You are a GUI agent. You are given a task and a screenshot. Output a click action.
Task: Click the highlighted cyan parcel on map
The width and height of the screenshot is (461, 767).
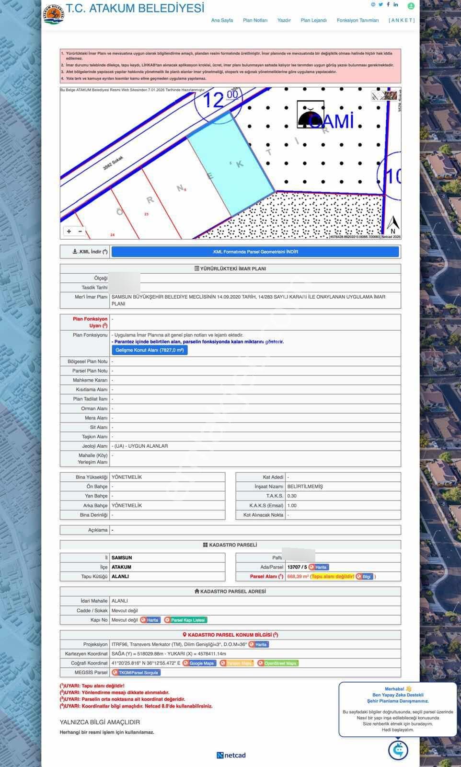(x=230, y=163)
